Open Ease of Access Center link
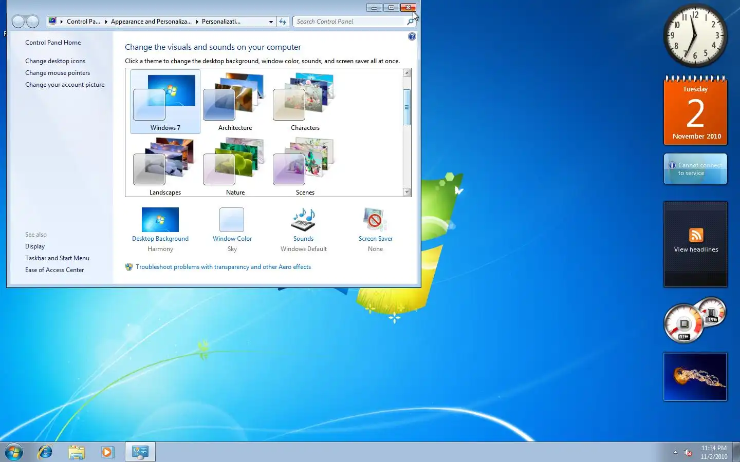Screen dimensions: 740x462 coord(54,270)
